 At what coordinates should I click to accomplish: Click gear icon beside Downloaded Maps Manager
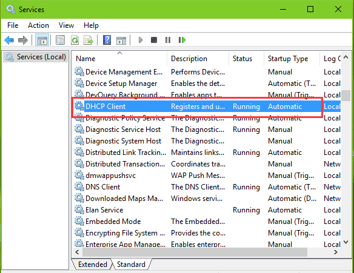tap(79, 199)
